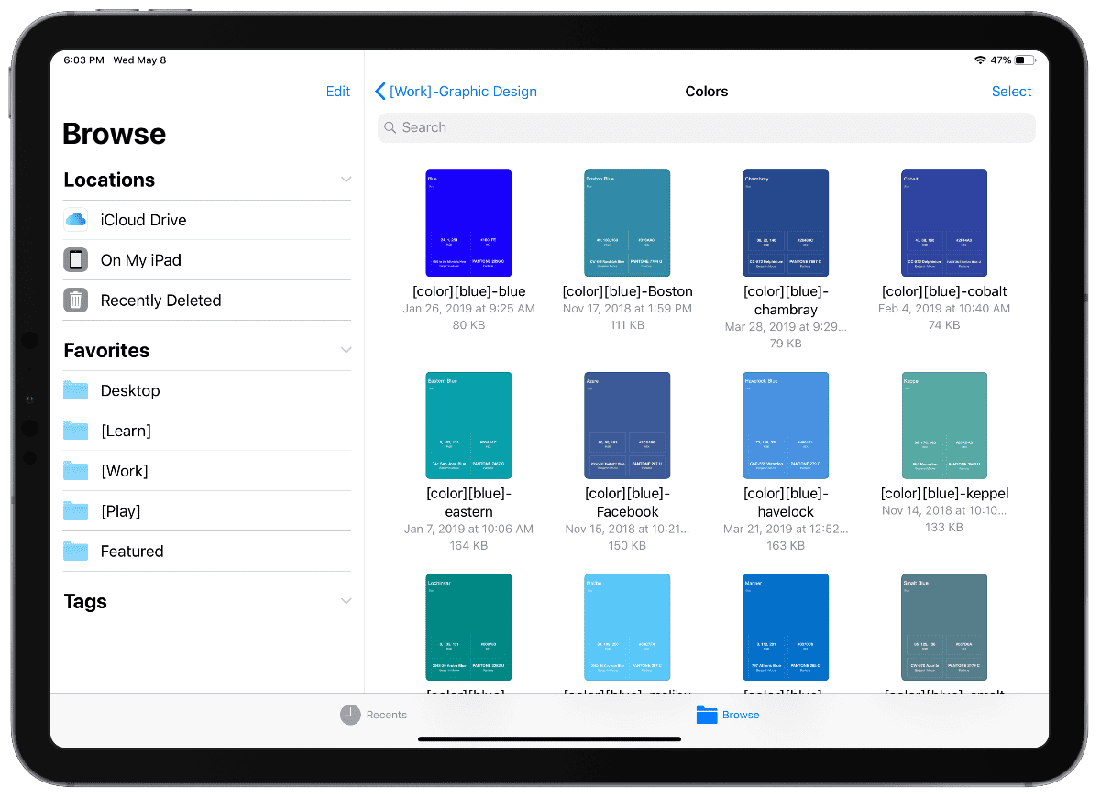This screenshot has height=798, width=1100.
Task: Select the Recently Deleted label
Action: (160, 301)
